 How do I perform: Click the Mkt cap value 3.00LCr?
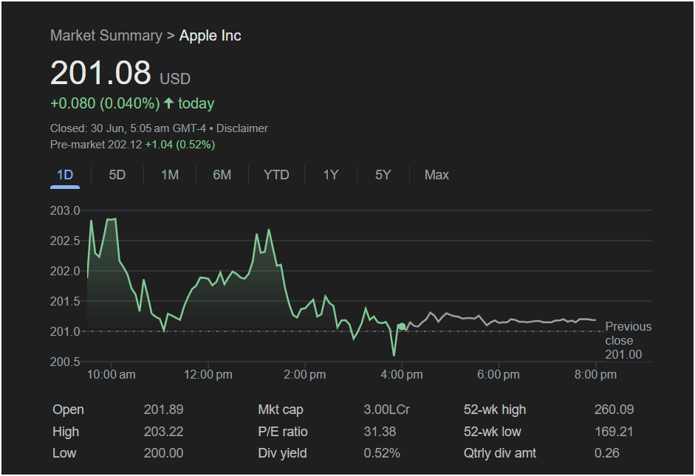tap(386, 410)
